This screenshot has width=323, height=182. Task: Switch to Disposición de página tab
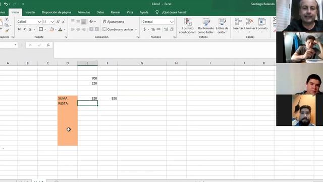pos(57,12)
